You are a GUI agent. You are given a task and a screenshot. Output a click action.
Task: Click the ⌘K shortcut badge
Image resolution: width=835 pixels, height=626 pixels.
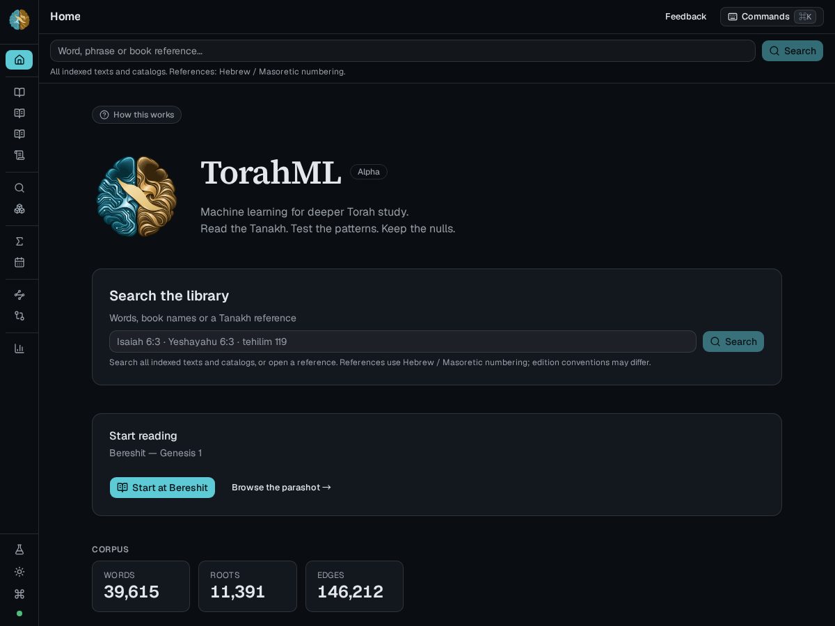tap(805, 17)
